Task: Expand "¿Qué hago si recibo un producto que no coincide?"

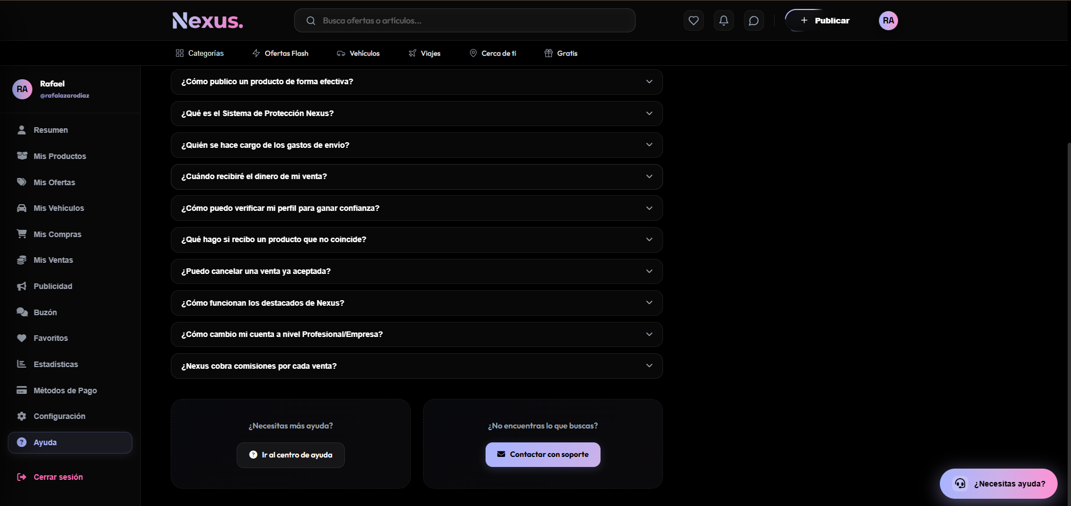Action: (416, 239)
